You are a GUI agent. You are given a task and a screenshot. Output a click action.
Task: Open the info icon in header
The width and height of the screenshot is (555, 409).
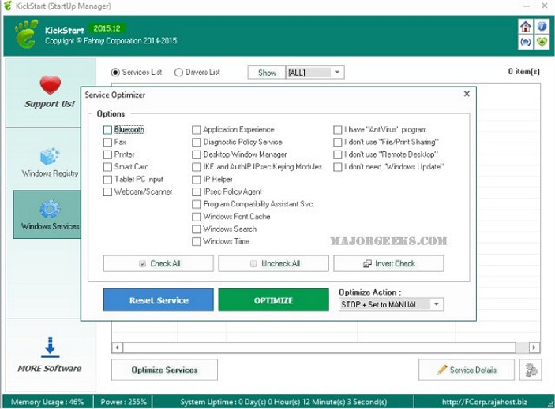click(x=542, y=27)
